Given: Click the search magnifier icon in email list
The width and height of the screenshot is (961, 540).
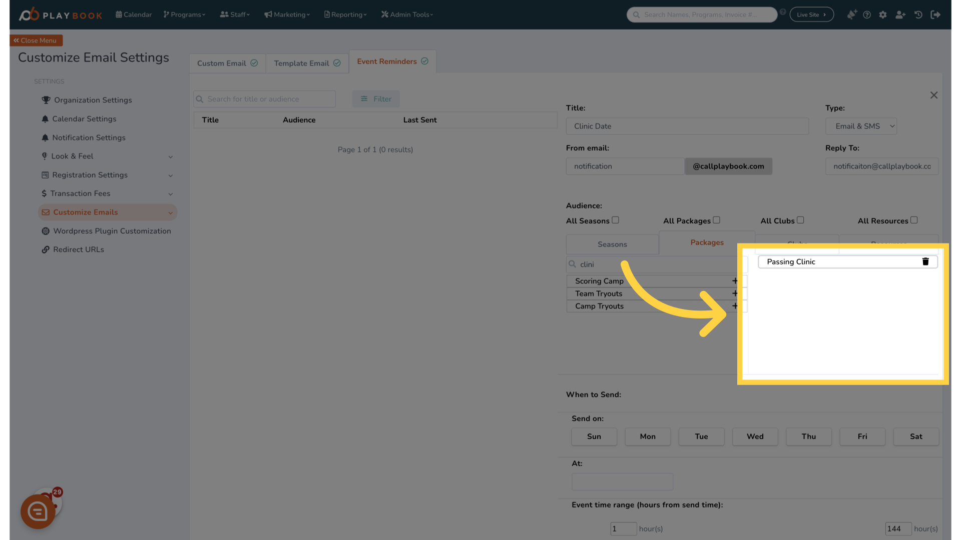Looking at the screenshot, I should [x=200, y=99].
